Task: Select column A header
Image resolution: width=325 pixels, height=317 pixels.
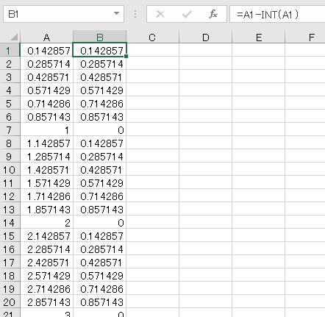Action: [46, 37]
